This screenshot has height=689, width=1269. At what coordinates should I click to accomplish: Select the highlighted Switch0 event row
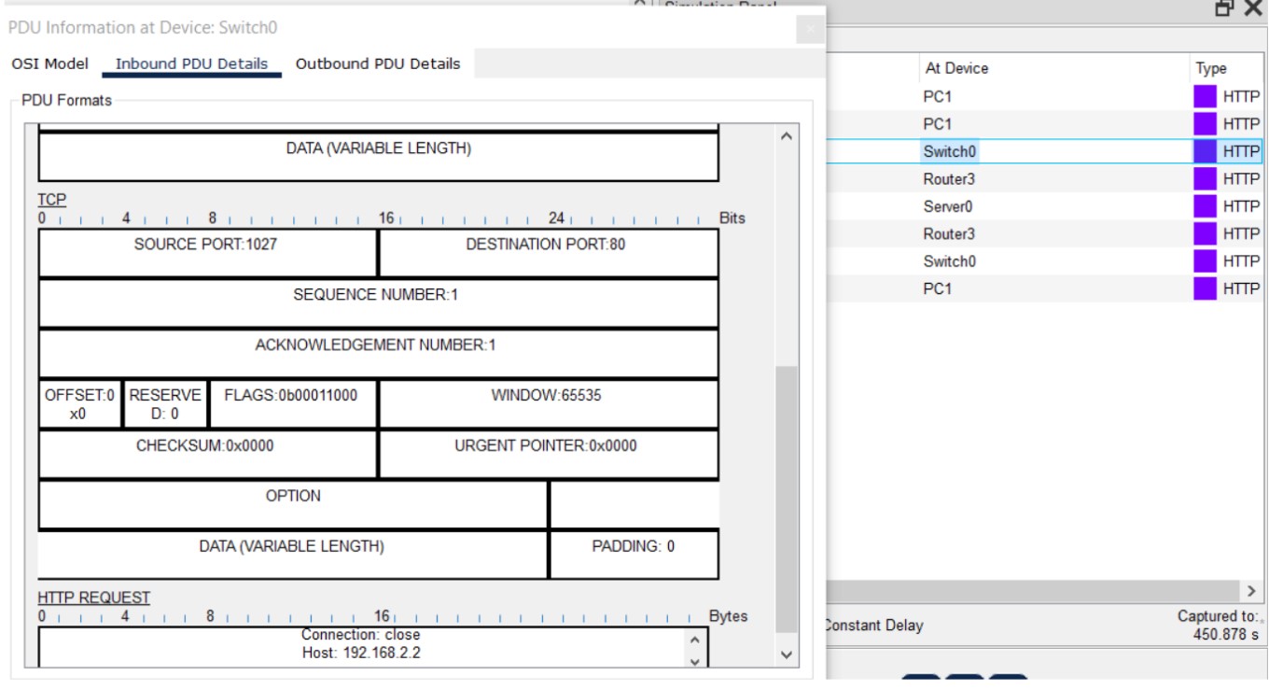(951, 151)
